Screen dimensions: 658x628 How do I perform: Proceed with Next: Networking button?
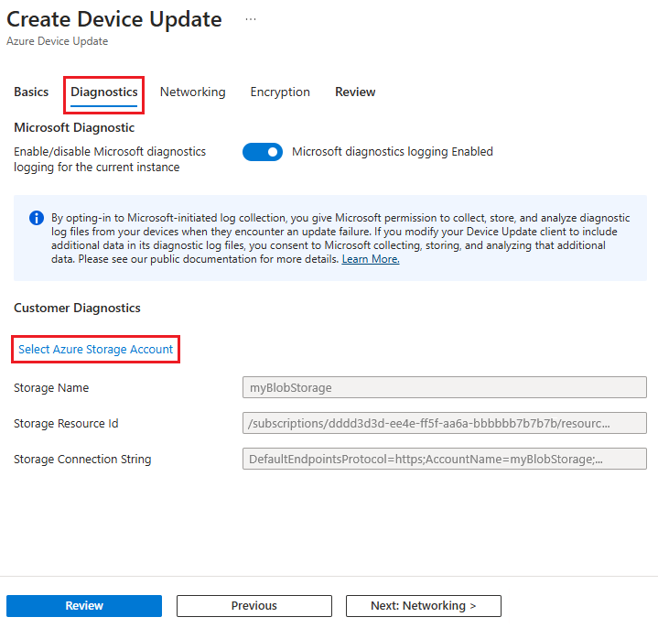pyautogui.click(x=423, y=606)
